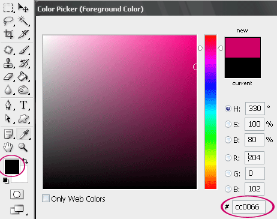Select the Hand tool
Image resolution: width=277 pixels, height=219 pixels.
pos(8,147)
